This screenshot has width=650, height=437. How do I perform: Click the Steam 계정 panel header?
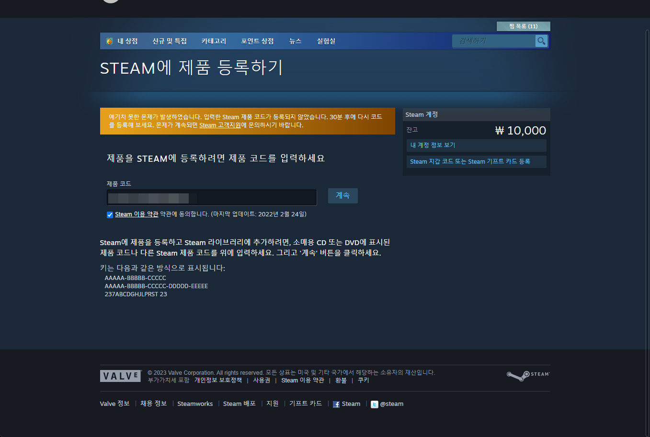click(x=477, y=115)
